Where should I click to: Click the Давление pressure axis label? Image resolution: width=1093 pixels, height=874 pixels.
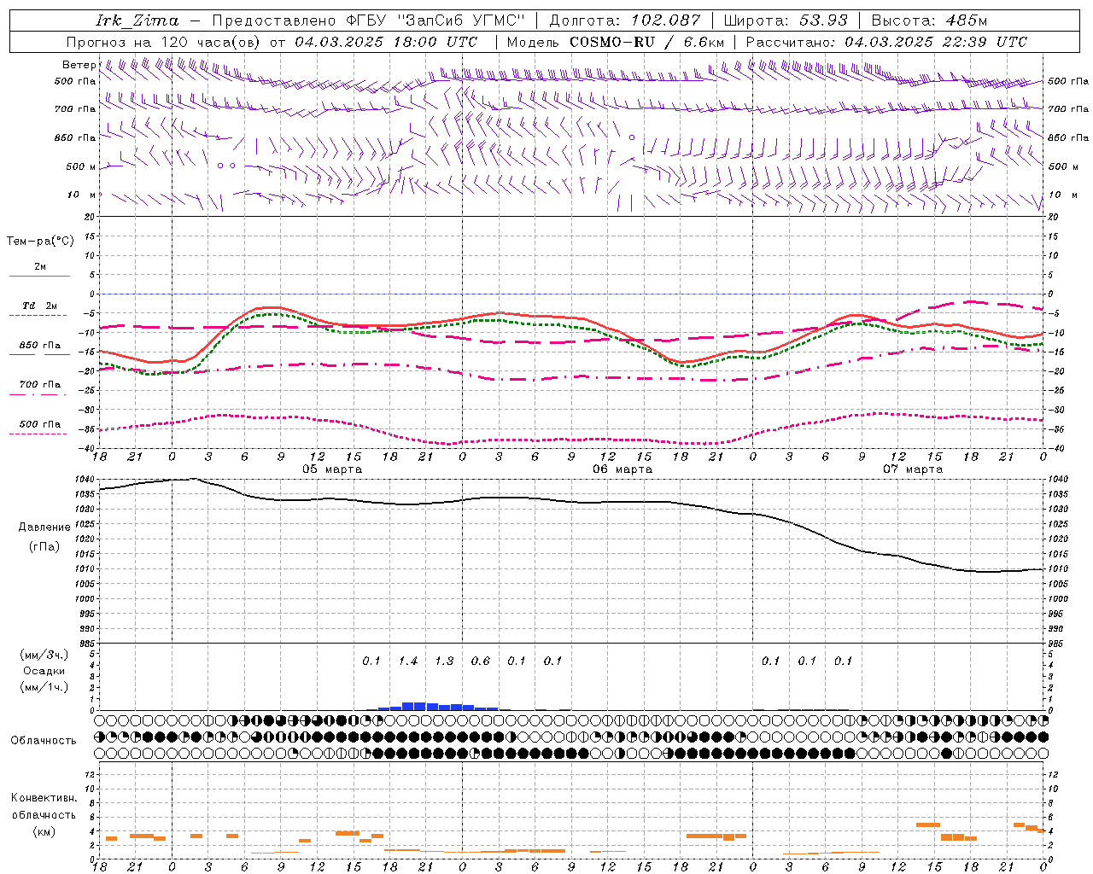tap(44, 527)
